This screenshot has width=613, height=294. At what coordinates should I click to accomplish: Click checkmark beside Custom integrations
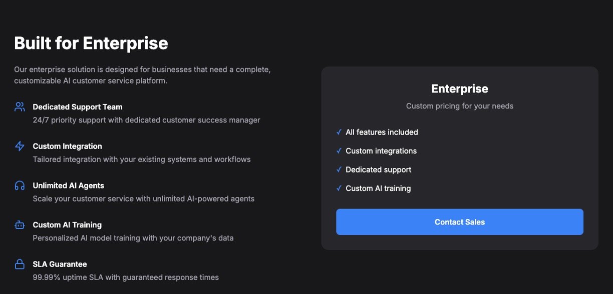[339, 151]
